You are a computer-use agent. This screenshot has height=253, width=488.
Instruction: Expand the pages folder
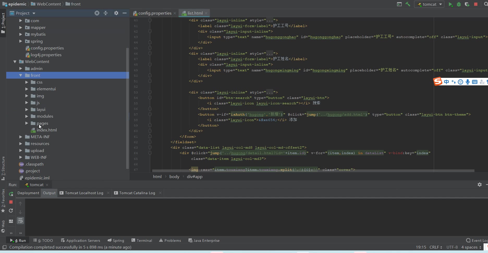27,123
